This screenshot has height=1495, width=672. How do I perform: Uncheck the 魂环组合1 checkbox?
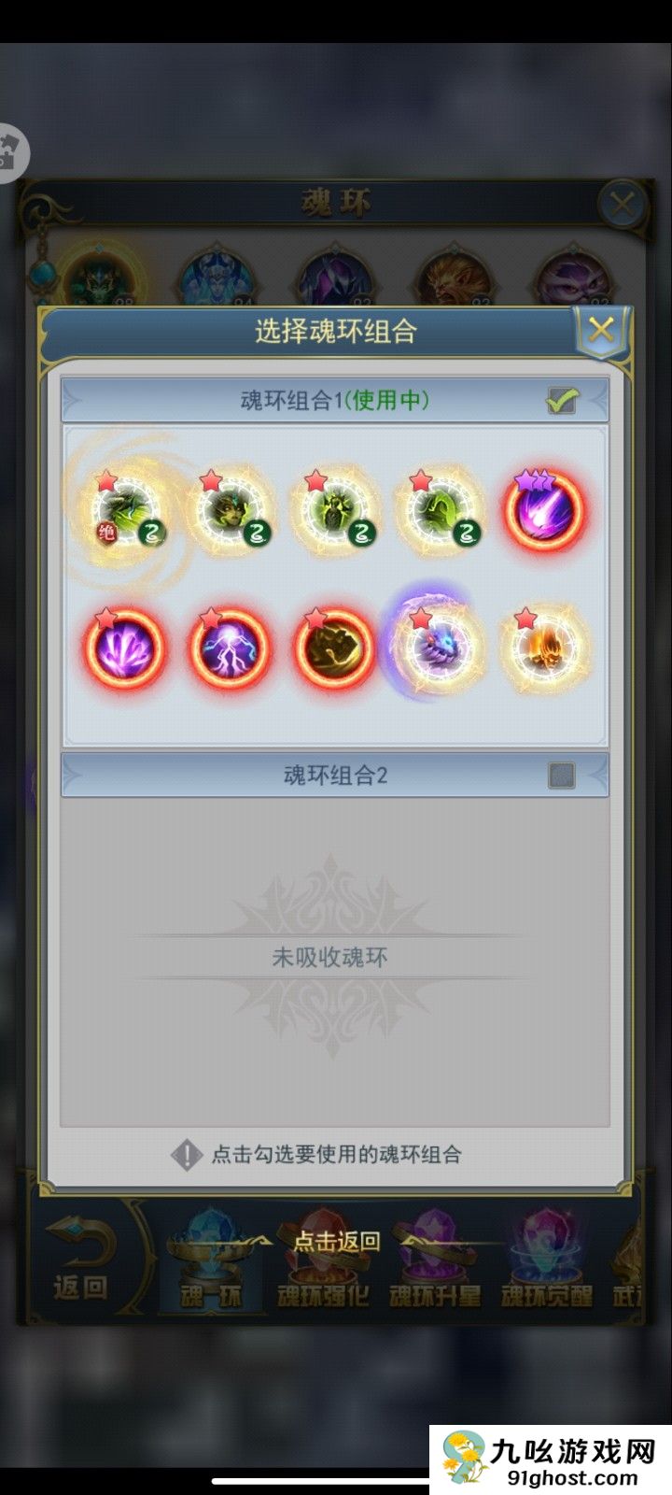pos(562,401)
